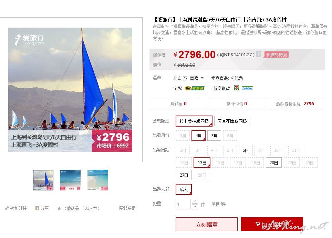Image resolution: width=332 pixels, height=238 pixels.
Task: Click the black cat 宅急便 delivery icon
Action: tap(194, 88)
